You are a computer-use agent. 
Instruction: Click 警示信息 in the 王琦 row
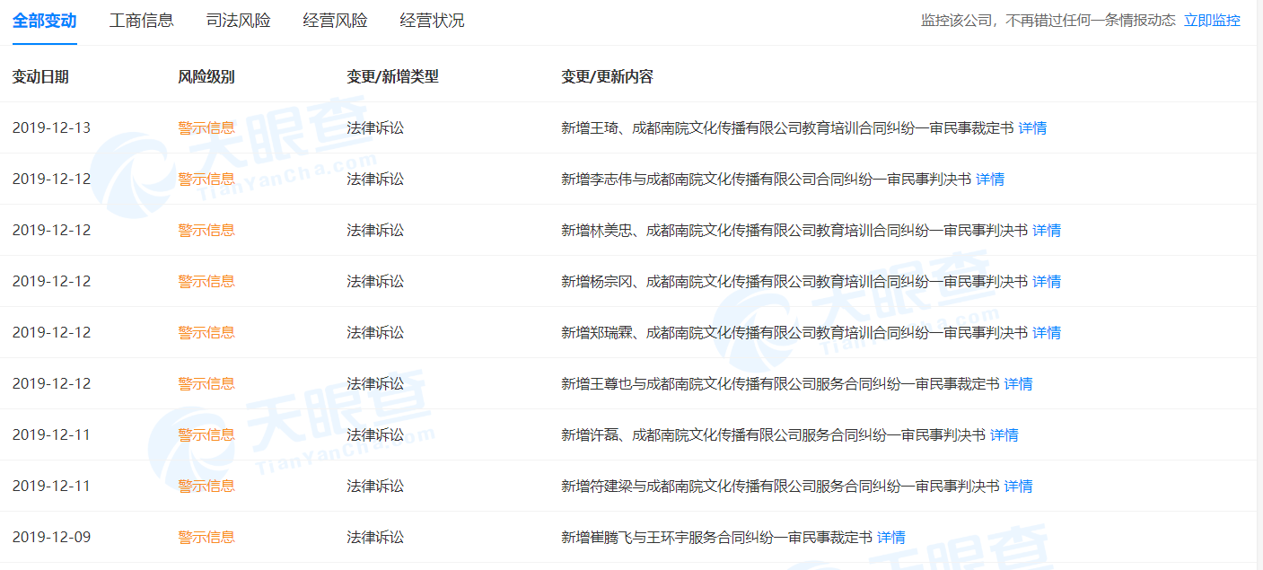click(206, 127)
